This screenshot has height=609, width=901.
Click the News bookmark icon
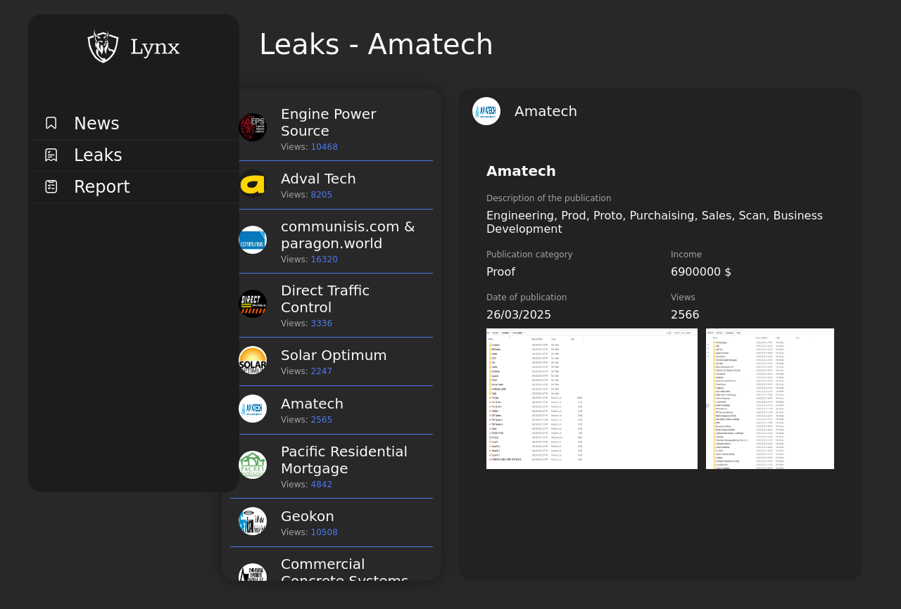[51, 123]
